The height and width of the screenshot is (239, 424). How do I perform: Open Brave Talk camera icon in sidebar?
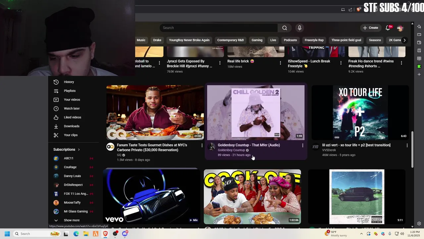(419, 35)
